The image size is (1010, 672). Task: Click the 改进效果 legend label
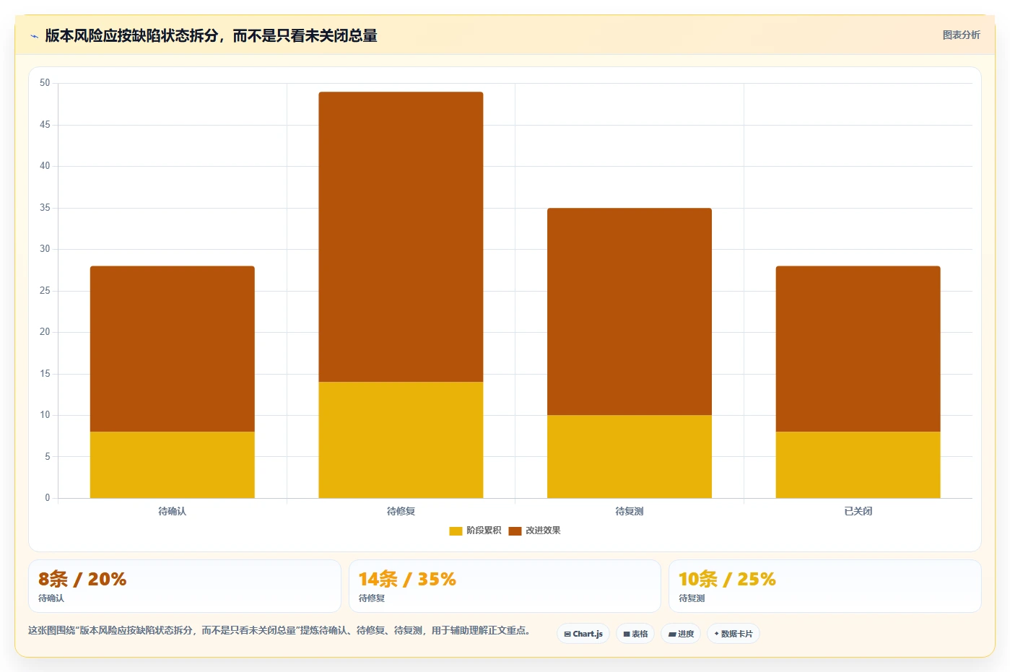tap(543, 531)
